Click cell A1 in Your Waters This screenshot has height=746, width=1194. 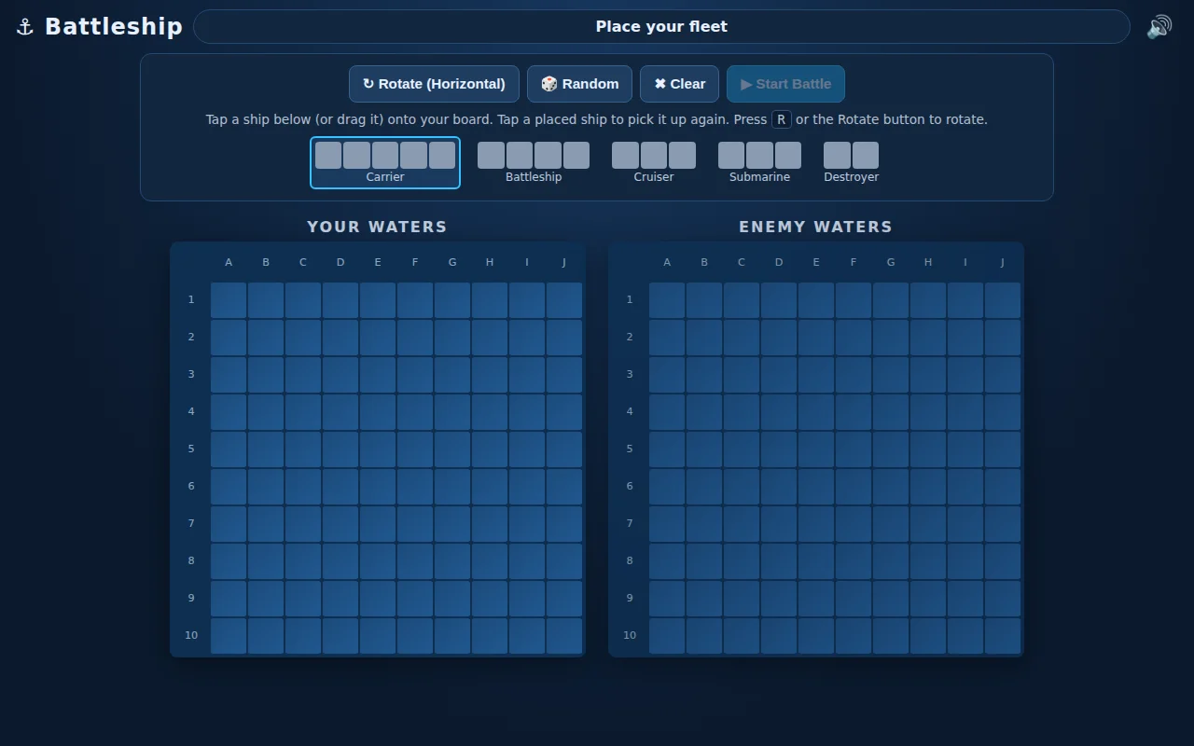point(229,300)
